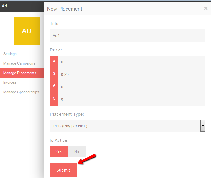The height and width of the screenshot is (178, 211).
Task: Click the Title field containing Ad1
Action: click(x=128, y=35)
